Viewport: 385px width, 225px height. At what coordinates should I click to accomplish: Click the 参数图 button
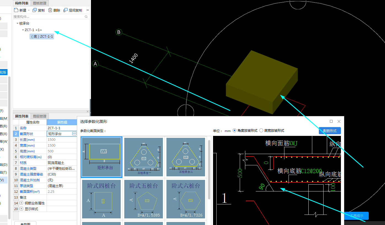pos(25,223)
